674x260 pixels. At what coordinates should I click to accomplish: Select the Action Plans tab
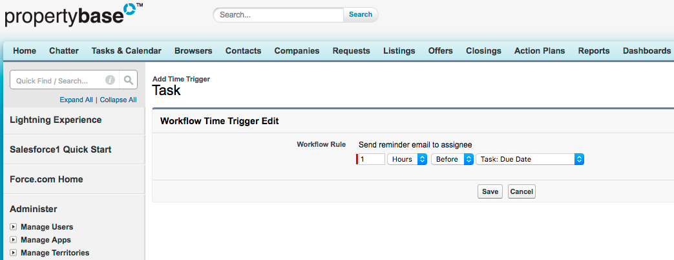540,51
